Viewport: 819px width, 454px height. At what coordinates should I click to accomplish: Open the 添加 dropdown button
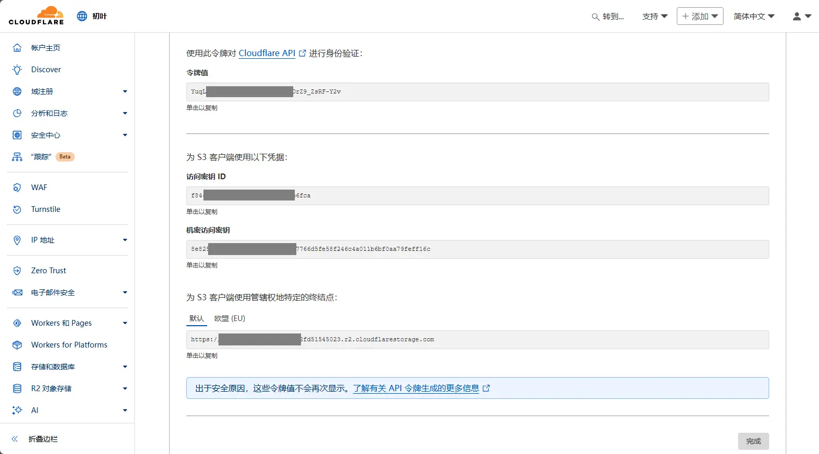[700, 17]
